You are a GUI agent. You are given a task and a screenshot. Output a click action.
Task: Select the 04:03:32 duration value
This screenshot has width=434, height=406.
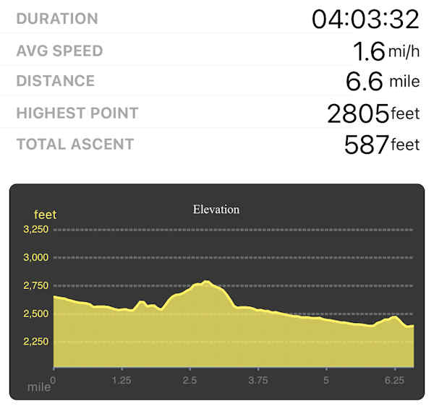[x=365, y=20]
